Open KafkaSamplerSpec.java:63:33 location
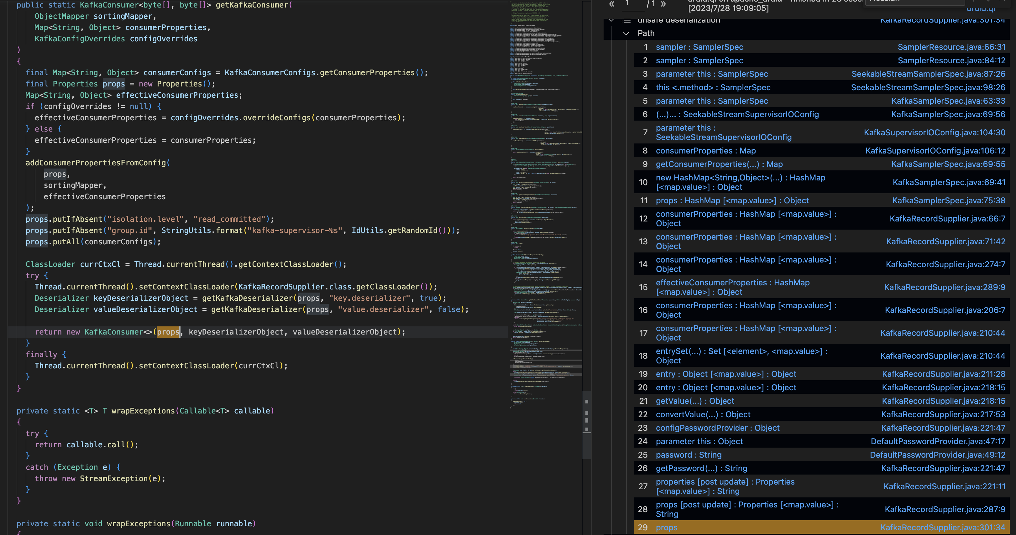This screenshot has height=535, width=1016. 948,101
